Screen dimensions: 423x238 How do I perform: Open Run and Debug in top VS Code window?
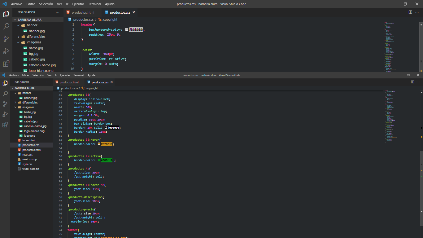[x=6, y=51]
